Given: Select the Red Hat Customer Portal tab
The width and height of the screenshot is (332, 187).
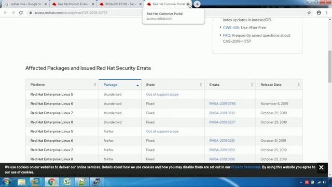Looking at the screenshot, I should [x=168, y=4].
